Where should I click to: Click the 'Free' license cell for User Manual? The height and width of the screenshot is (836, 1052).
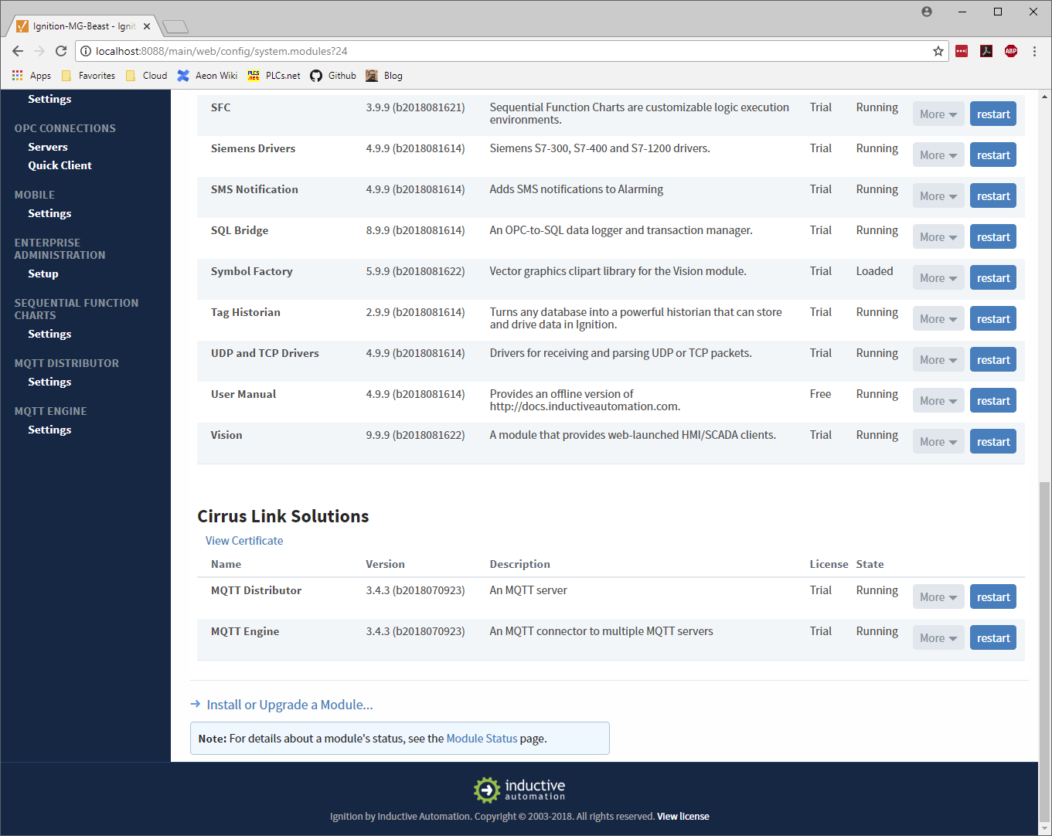point(820,394)
